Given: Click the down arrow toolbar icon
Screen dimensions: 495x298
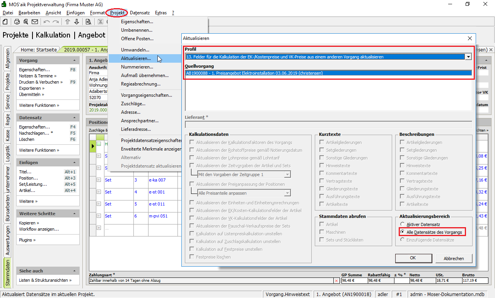Looking at the screenshot, I should (x=77, y=22).
